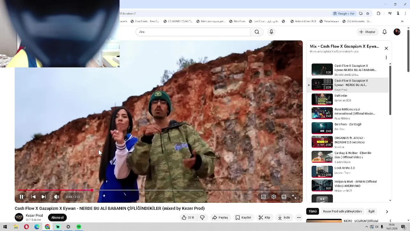Click install/cast icon in address bar
Screen dimensions: 410x231
[x=361, y=13]
